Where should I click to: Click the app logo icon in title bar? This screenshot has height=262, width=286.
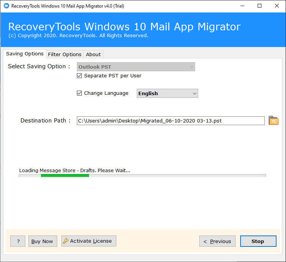tap(6, 6)
